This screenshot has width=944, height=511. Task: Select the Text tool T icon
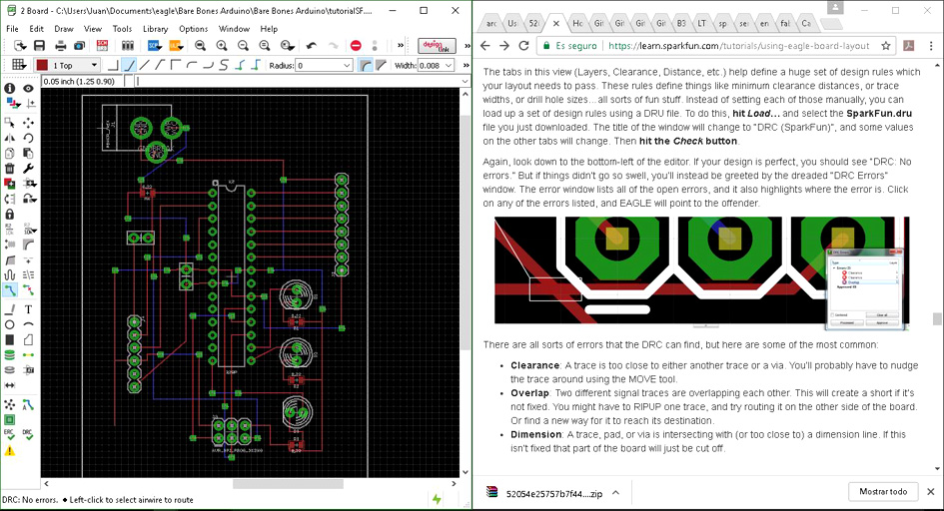click(x=28, y=309)
